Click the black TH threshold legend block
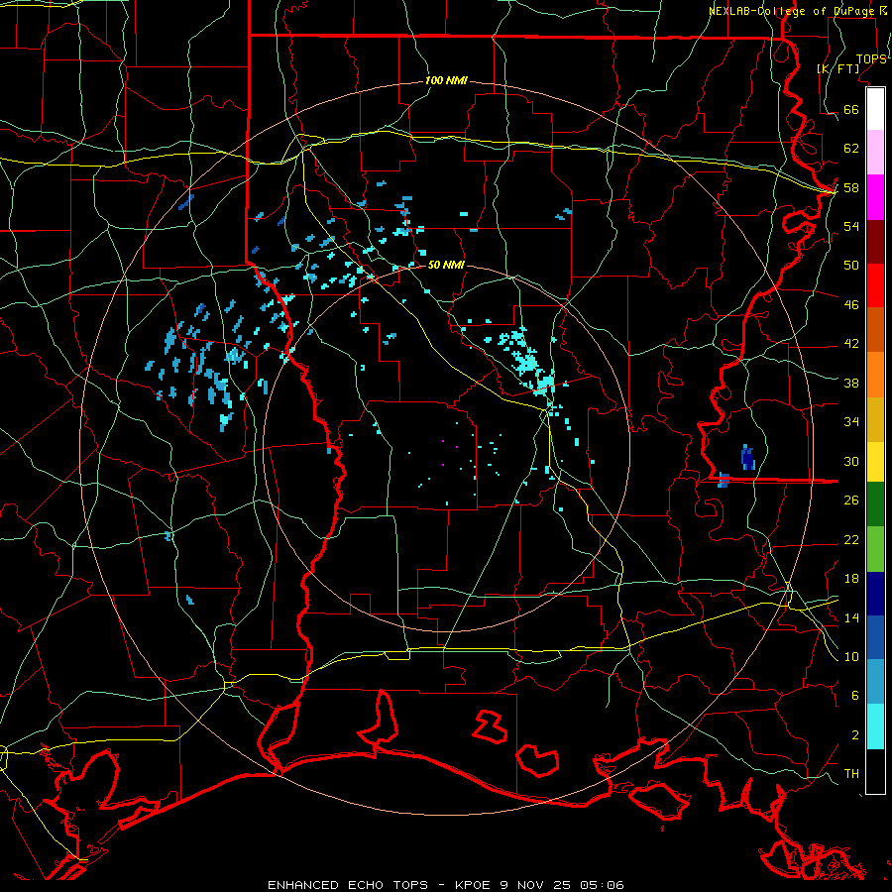 click(x=875, y=771)
